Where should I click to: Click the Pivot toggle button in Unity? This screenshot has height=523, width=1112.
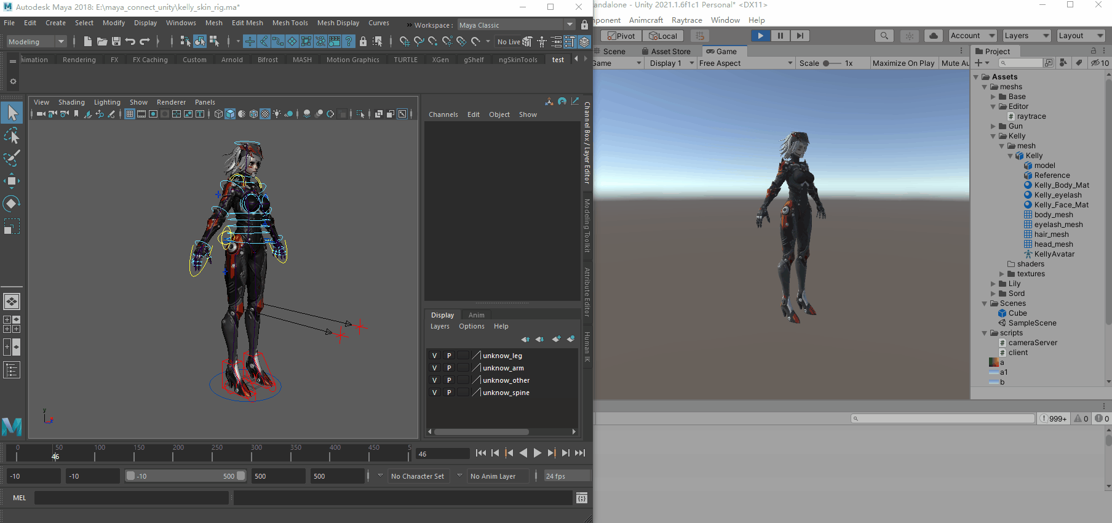click(621, 36)
